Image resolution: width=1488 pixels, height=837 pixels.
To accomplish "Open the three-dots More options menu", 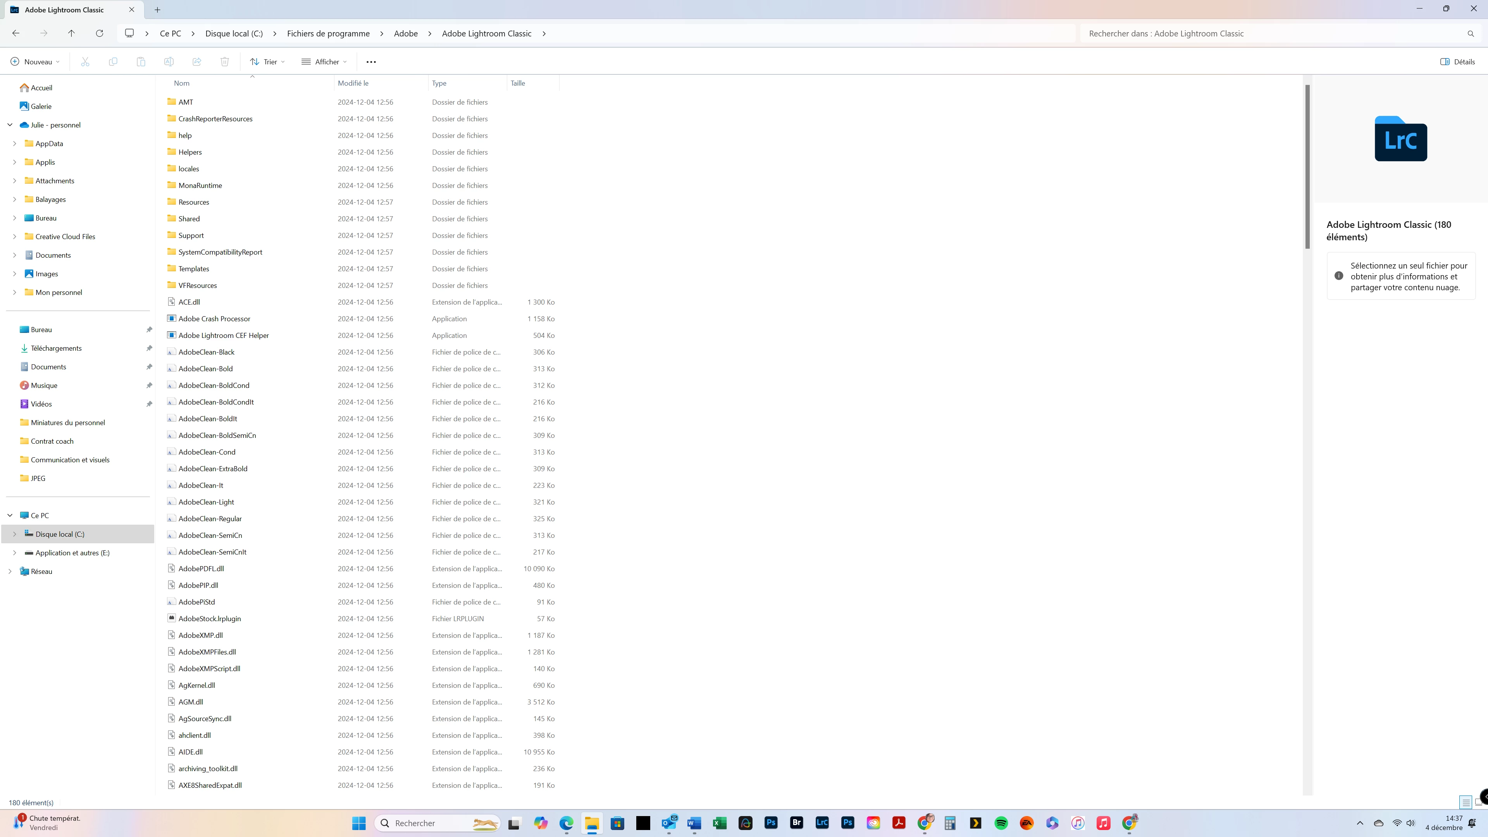I will click(371, 62).
